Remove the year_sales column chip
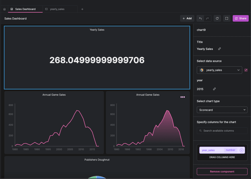 242,150
